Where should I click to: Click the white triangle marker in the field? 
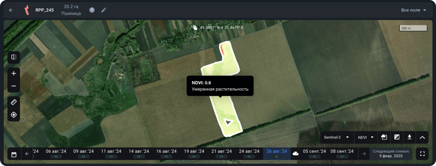[x=228, y=122]
